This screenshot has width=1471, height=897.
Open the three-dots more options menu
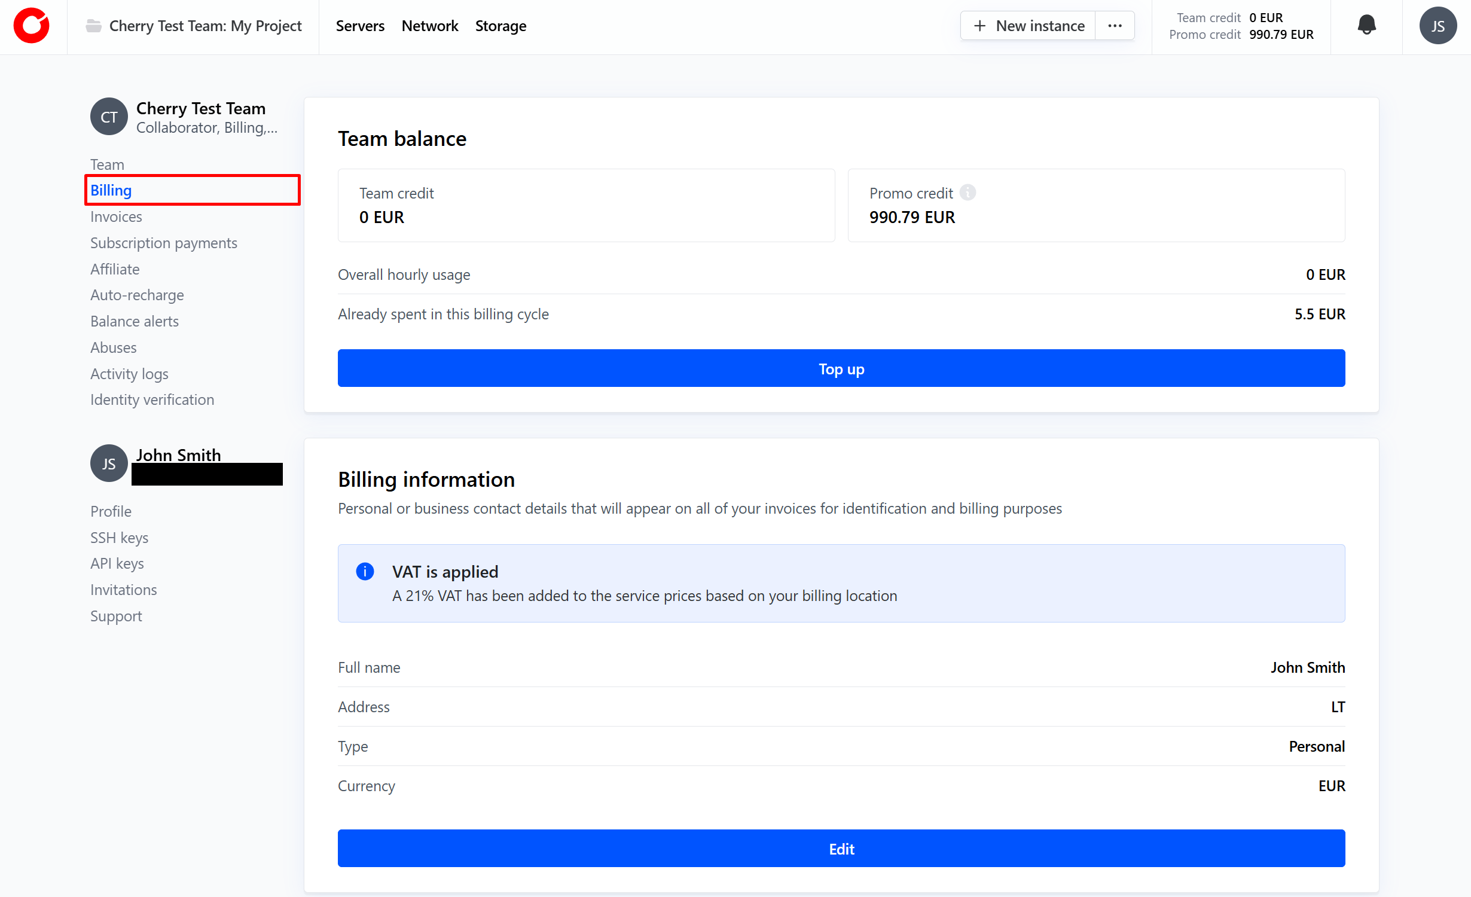pyautogui.click(x=1115, y=26)
